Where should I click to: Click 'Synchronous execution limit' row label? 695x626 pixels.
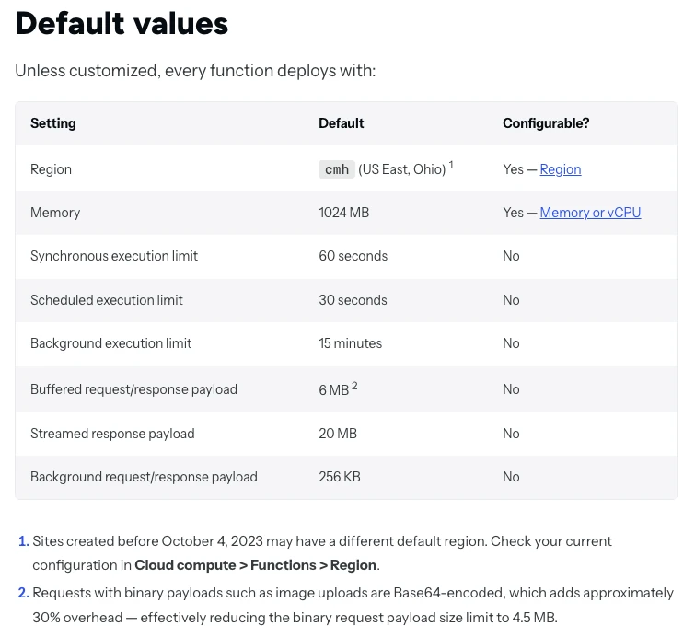tap(114, 256)
